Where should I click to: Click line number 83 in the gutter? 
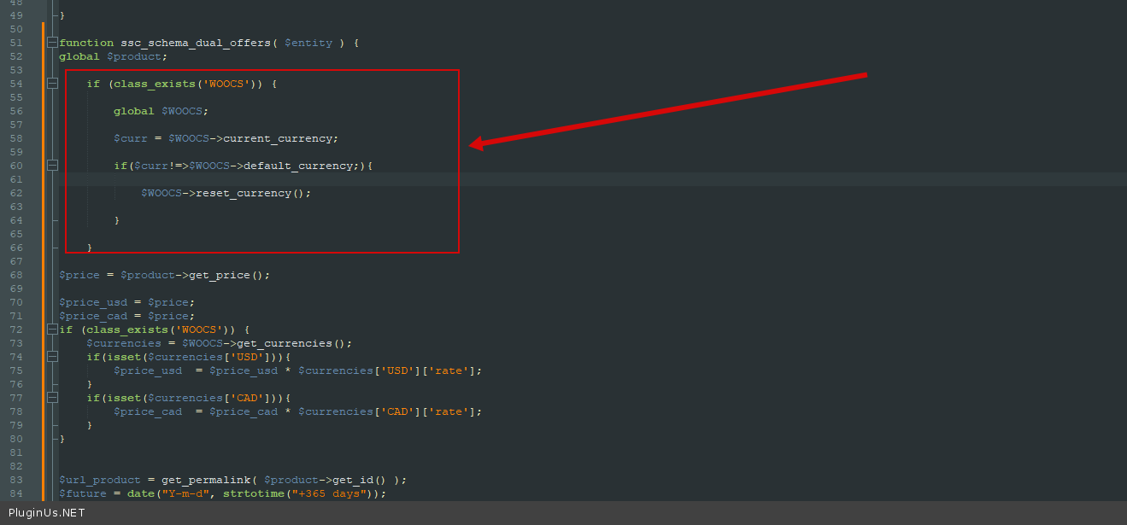click(x=16, y=480)
